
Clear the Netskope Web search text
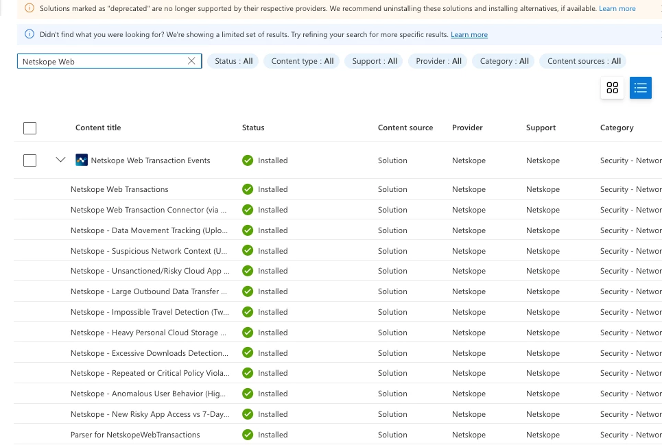pyautogui.click(x=191, y=61)
